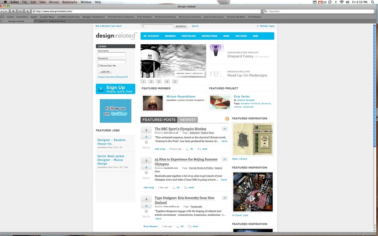This screenshot has width=378, height=236.
Task: Click the comment bubble on BBC Monkey post
Action: (x=187, y=149)
